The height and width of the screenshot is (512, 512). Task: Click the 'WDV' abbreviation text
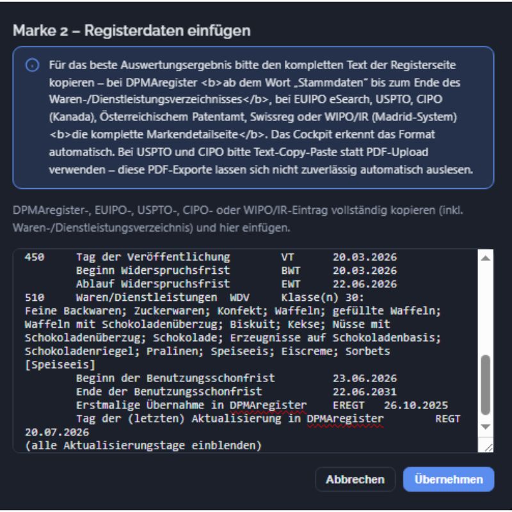pyautogui.click(x=239, y=298)
